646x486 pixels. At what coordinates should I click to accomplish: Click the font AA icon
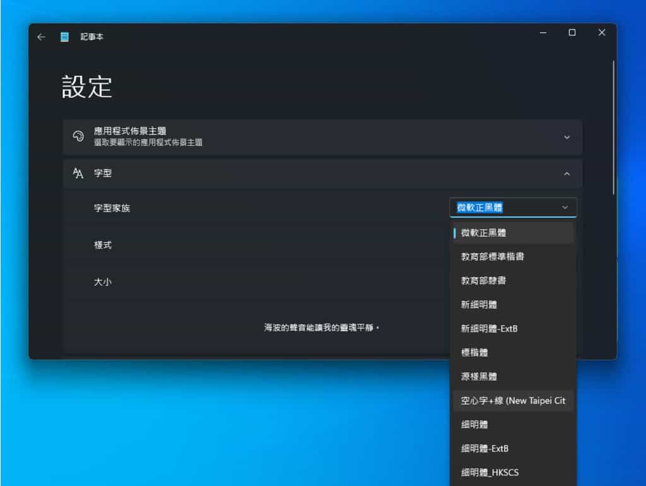[x=78, y=173]
